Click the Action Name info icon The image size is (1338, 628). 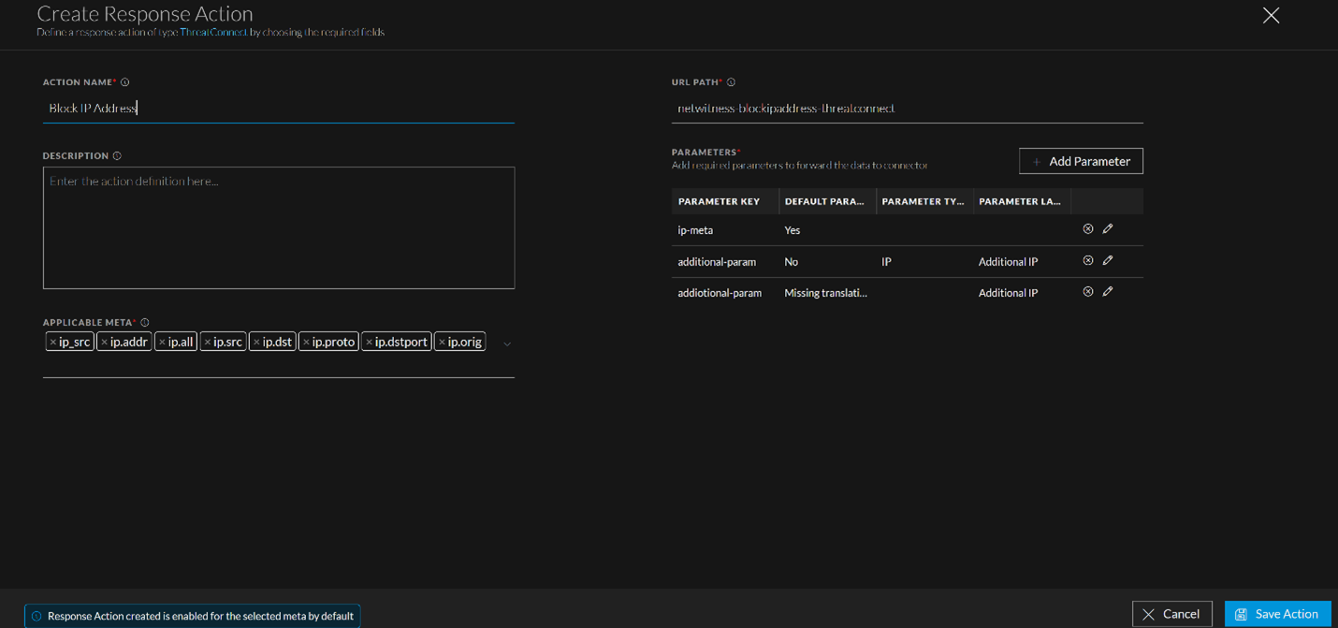pyautogui.click(x=125, y=82)
